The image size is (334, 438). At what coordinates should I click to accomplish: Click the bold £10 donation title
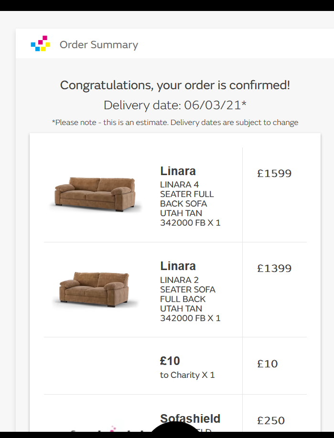(x=170, y=361)
